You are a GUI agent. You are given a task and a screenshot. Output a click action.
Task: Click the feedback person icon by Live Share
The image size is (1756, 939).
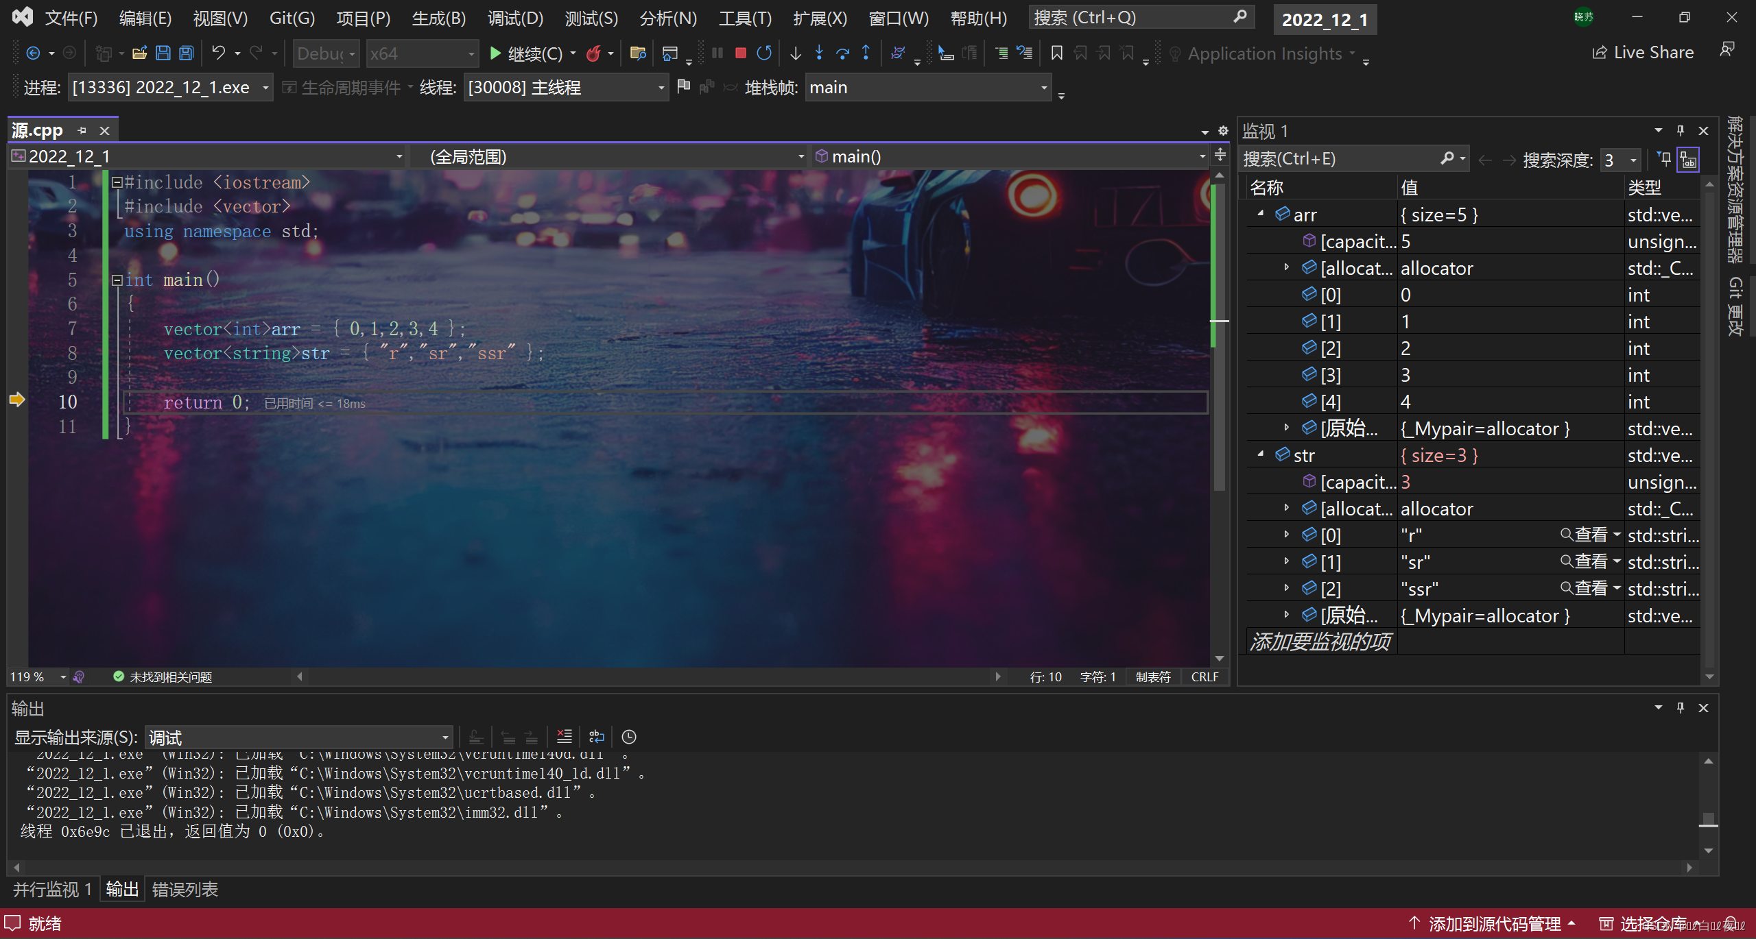point(1727,49)
